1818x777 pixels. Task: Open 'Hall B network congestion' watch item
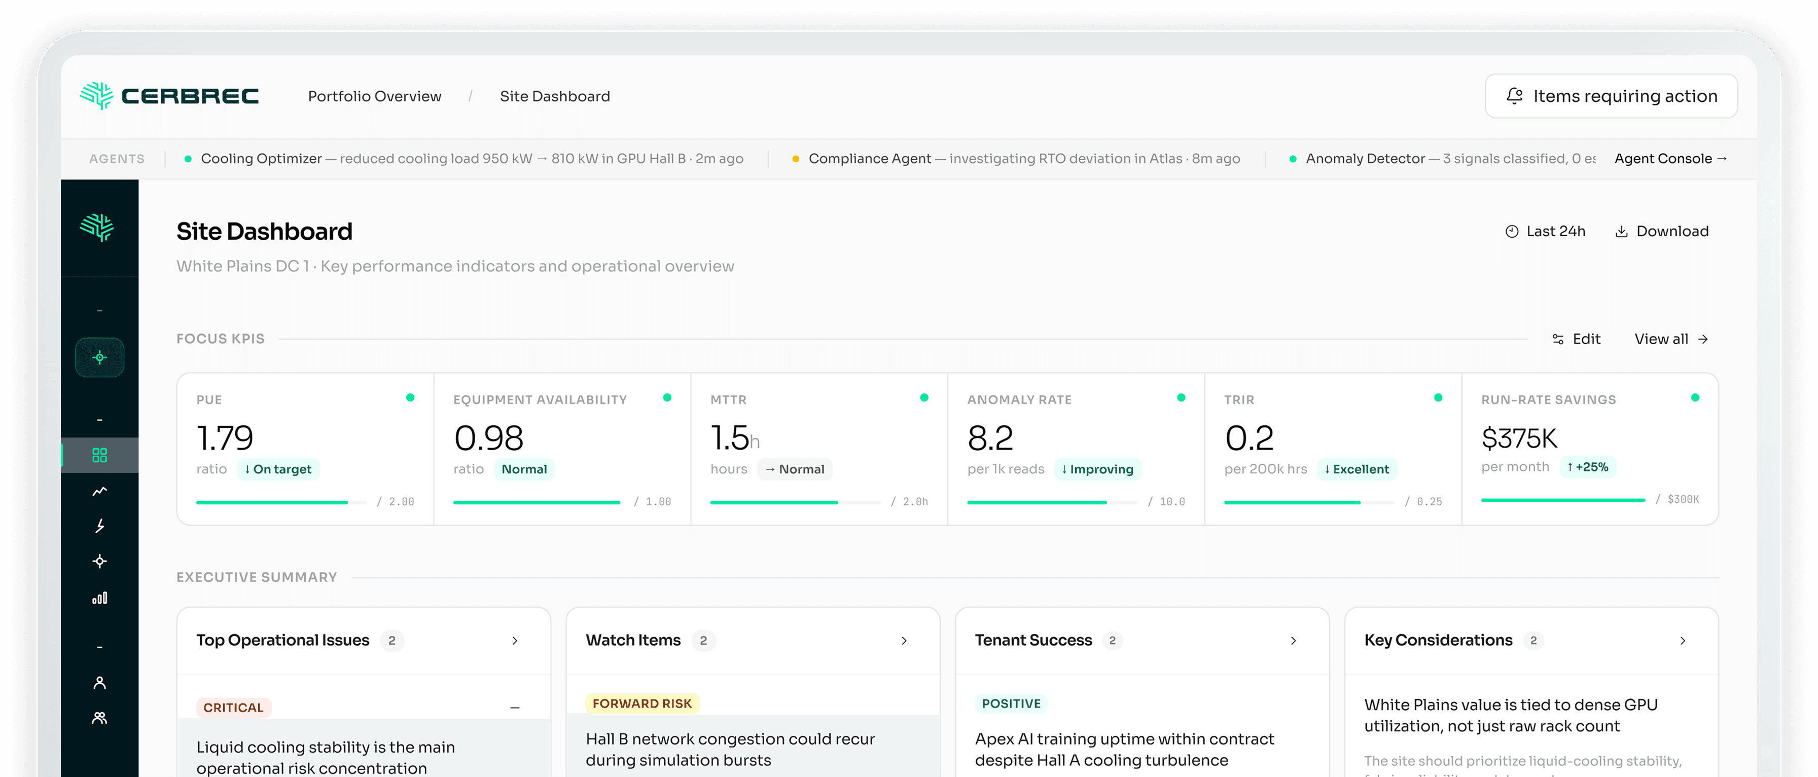pyautogui.click(x=730, y=750)
